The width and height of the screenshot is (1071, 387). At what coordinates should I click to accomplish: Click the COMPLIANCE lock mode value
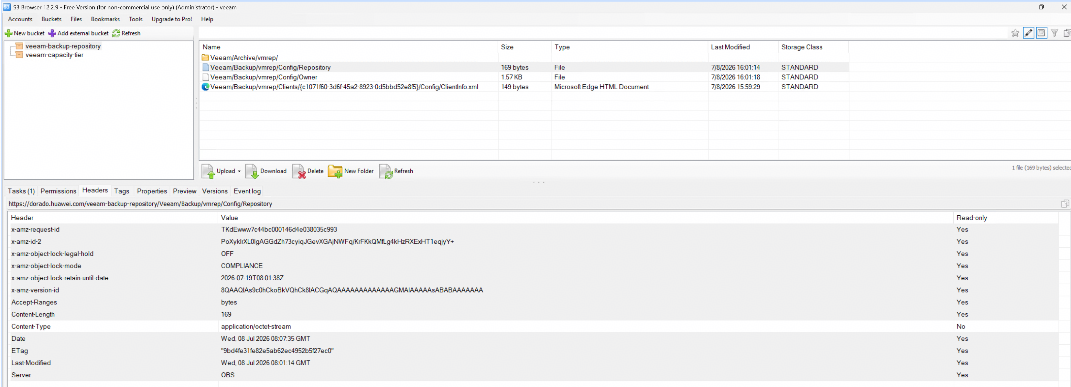[242, 266]
